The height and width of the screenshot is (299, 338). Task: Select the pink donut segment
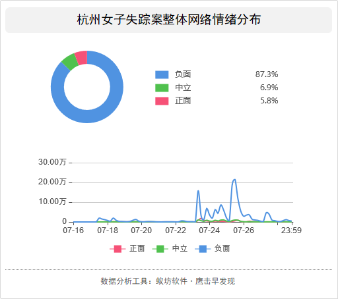[x=81, y=57]
